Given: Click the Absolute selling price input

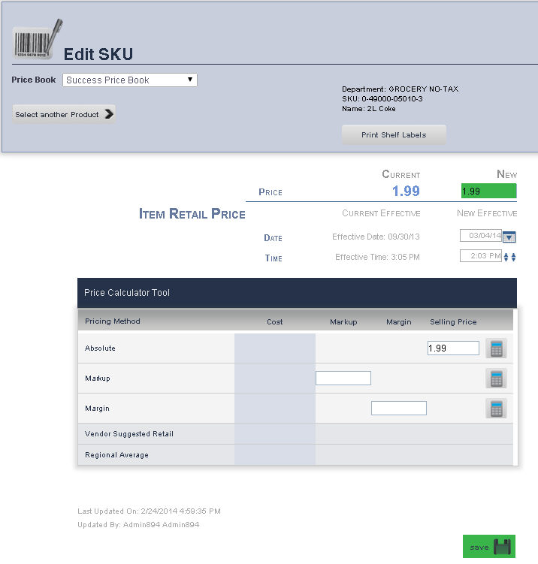Looking at the screenshot, I should (453, 348).
